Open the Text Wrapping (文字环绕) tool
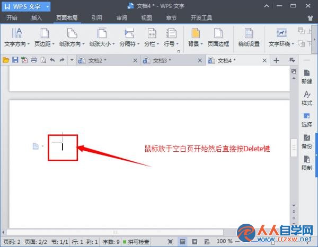 click(x=281, y=38)
